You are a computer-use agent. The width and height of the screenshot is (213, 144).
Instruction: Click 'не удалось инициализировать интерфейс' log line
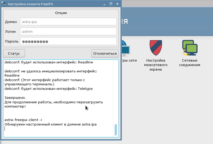(x=51, y=73)
